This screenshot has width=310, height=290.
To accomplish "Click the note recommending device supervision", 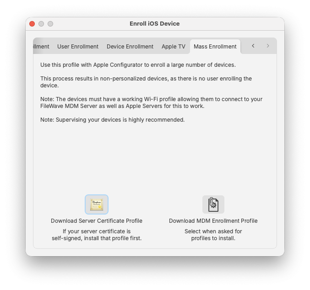I will (x=112, y=120).
